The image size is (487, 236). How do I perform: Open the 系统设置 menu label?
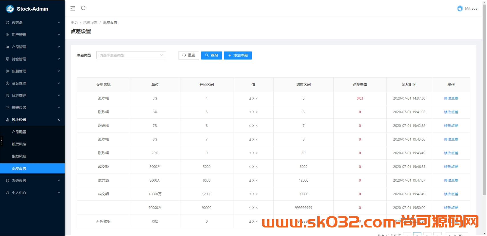19,180
